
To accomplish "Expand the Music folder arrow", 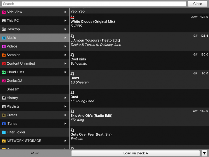I will [65, 38].
